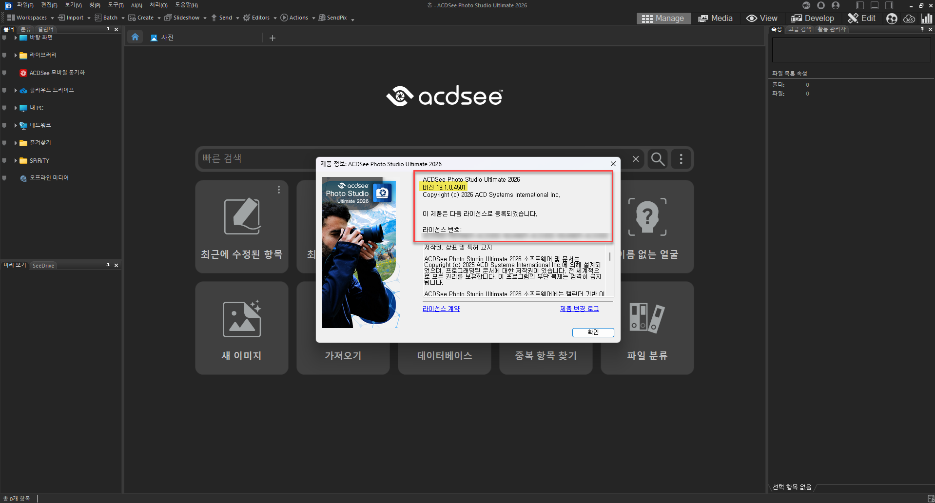Open quick search options three-dot menu
This screenshot has height=503, width=935.
(x=681, y=159)
